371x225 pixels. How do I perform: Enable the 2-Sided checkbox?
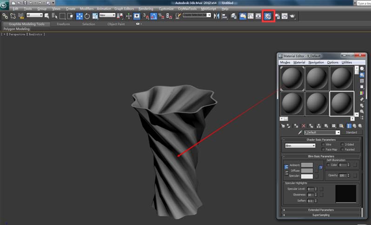point(342,144)
